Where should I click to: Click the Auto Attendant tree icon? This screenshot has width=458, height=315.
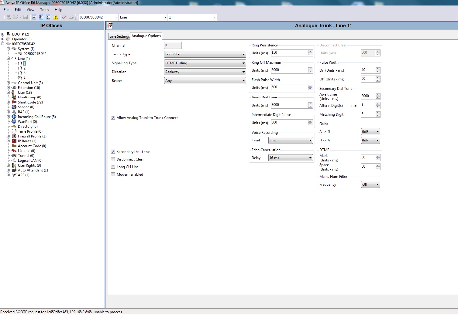tap(14, 170)
